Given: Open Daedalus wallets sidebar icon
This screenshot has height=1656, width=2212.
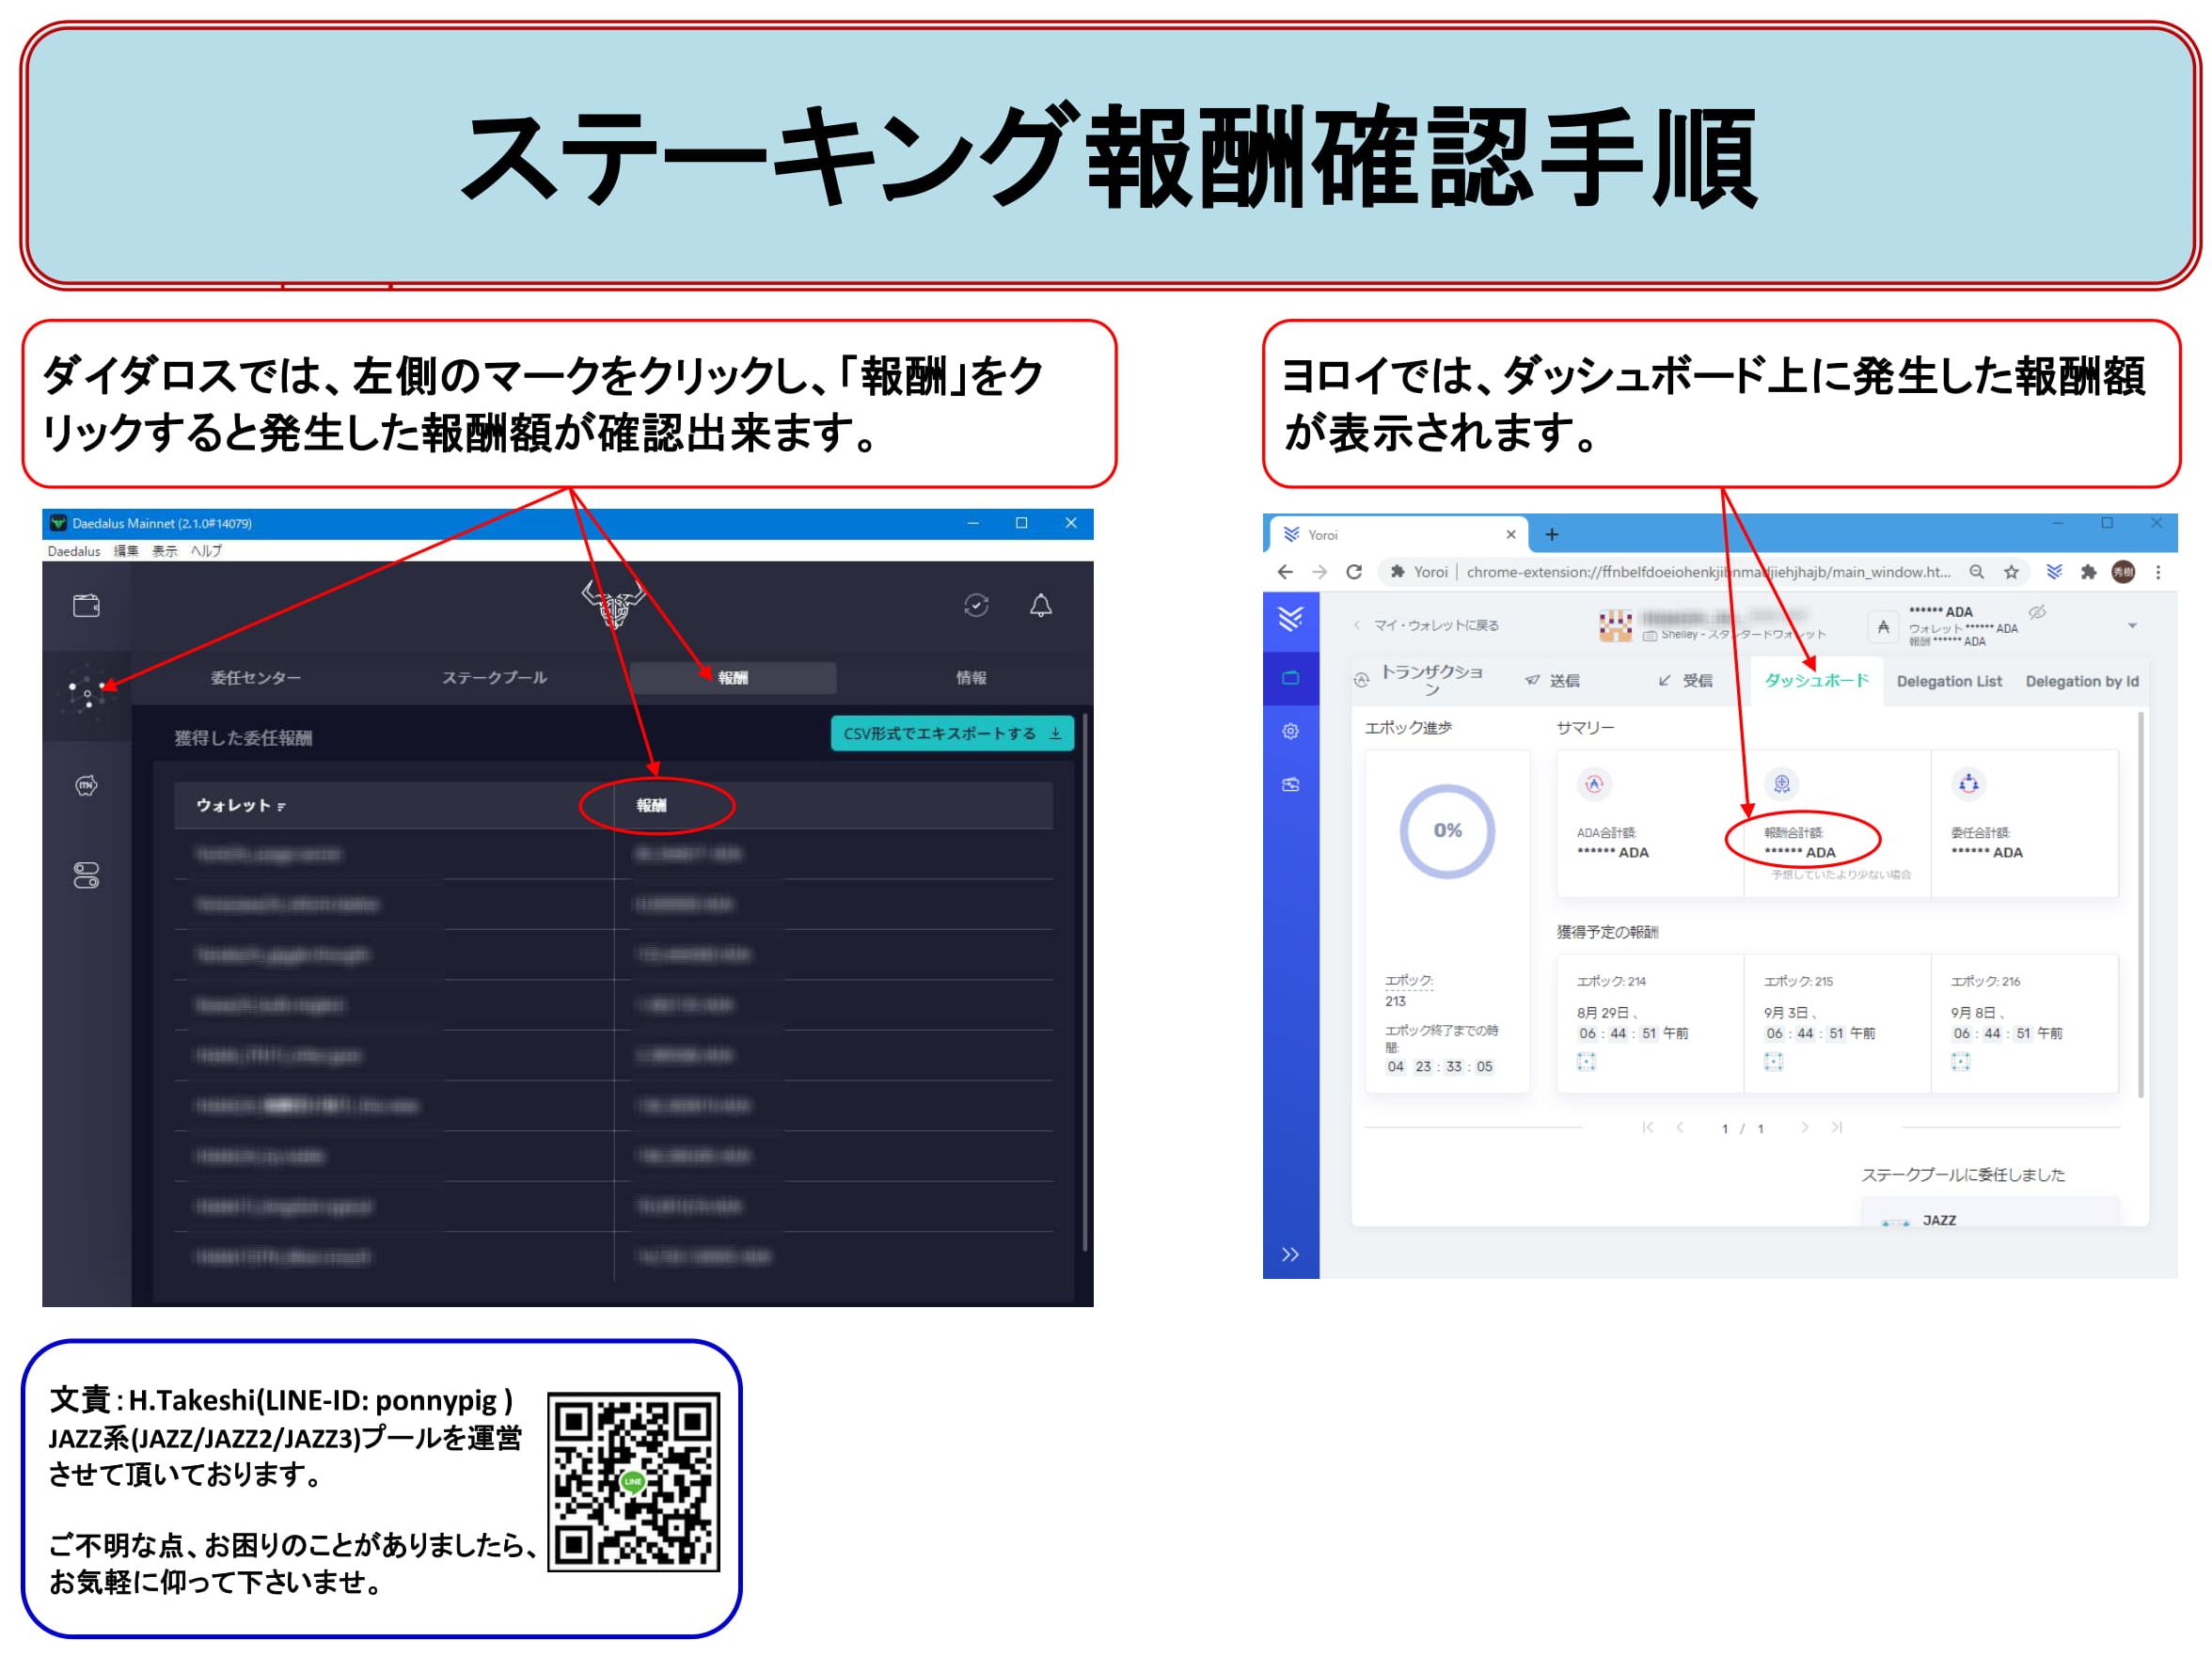Looking at the screenshot, I should pyautogui.click(x=86, y=606).
